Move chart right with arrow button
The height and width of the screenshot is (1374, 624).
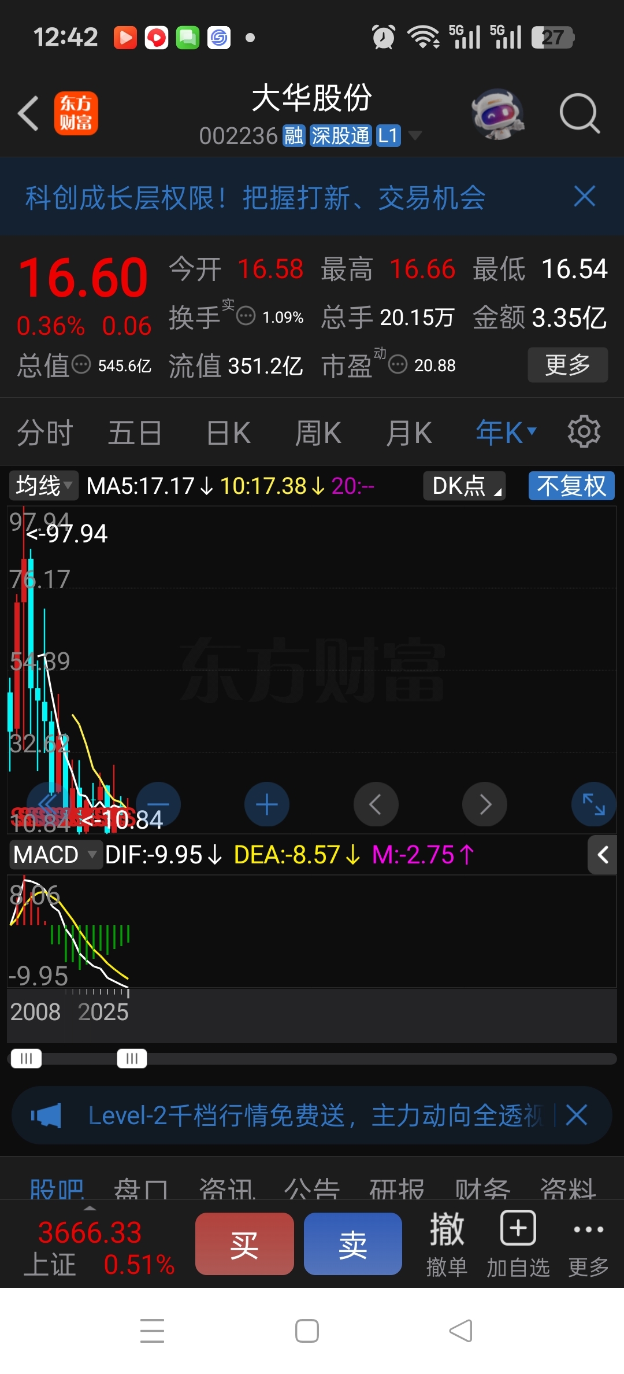pos(485,804)
